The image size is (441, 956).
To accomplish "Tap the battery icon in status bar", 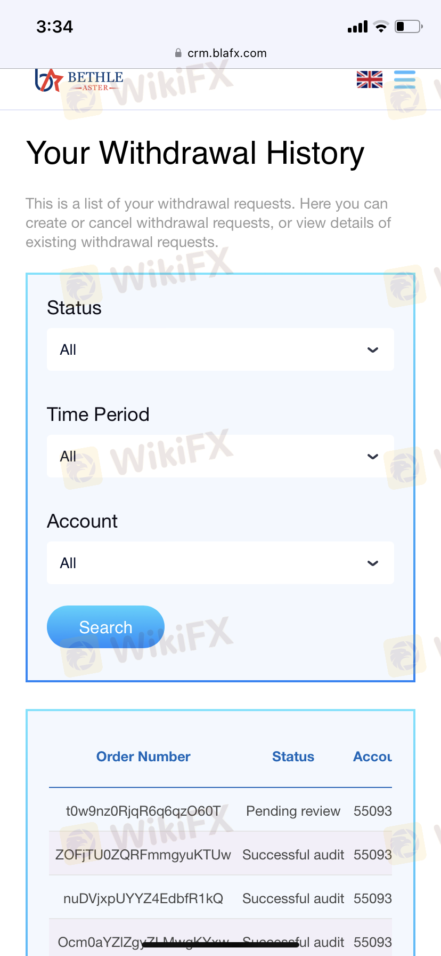I will (409, 26).
